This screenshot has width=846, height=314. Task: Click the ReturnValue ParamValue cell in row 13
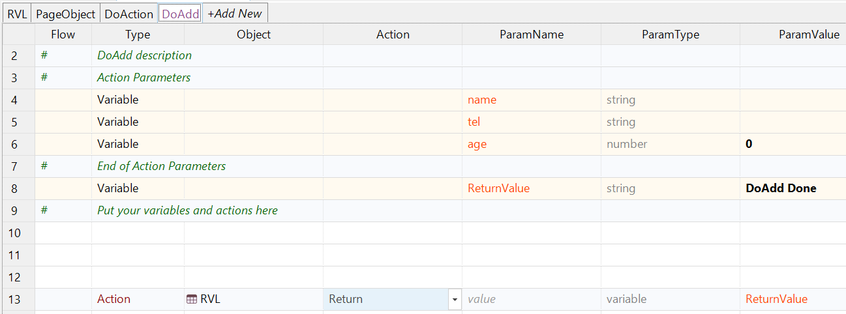(792, 299)
